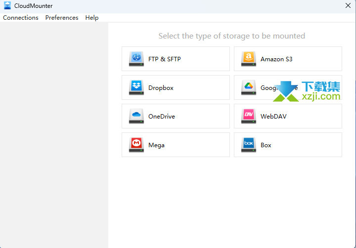This screenshot has width=356, height=248.
Task: Pick the blue Box drive icon
Action: pos(248,145)
